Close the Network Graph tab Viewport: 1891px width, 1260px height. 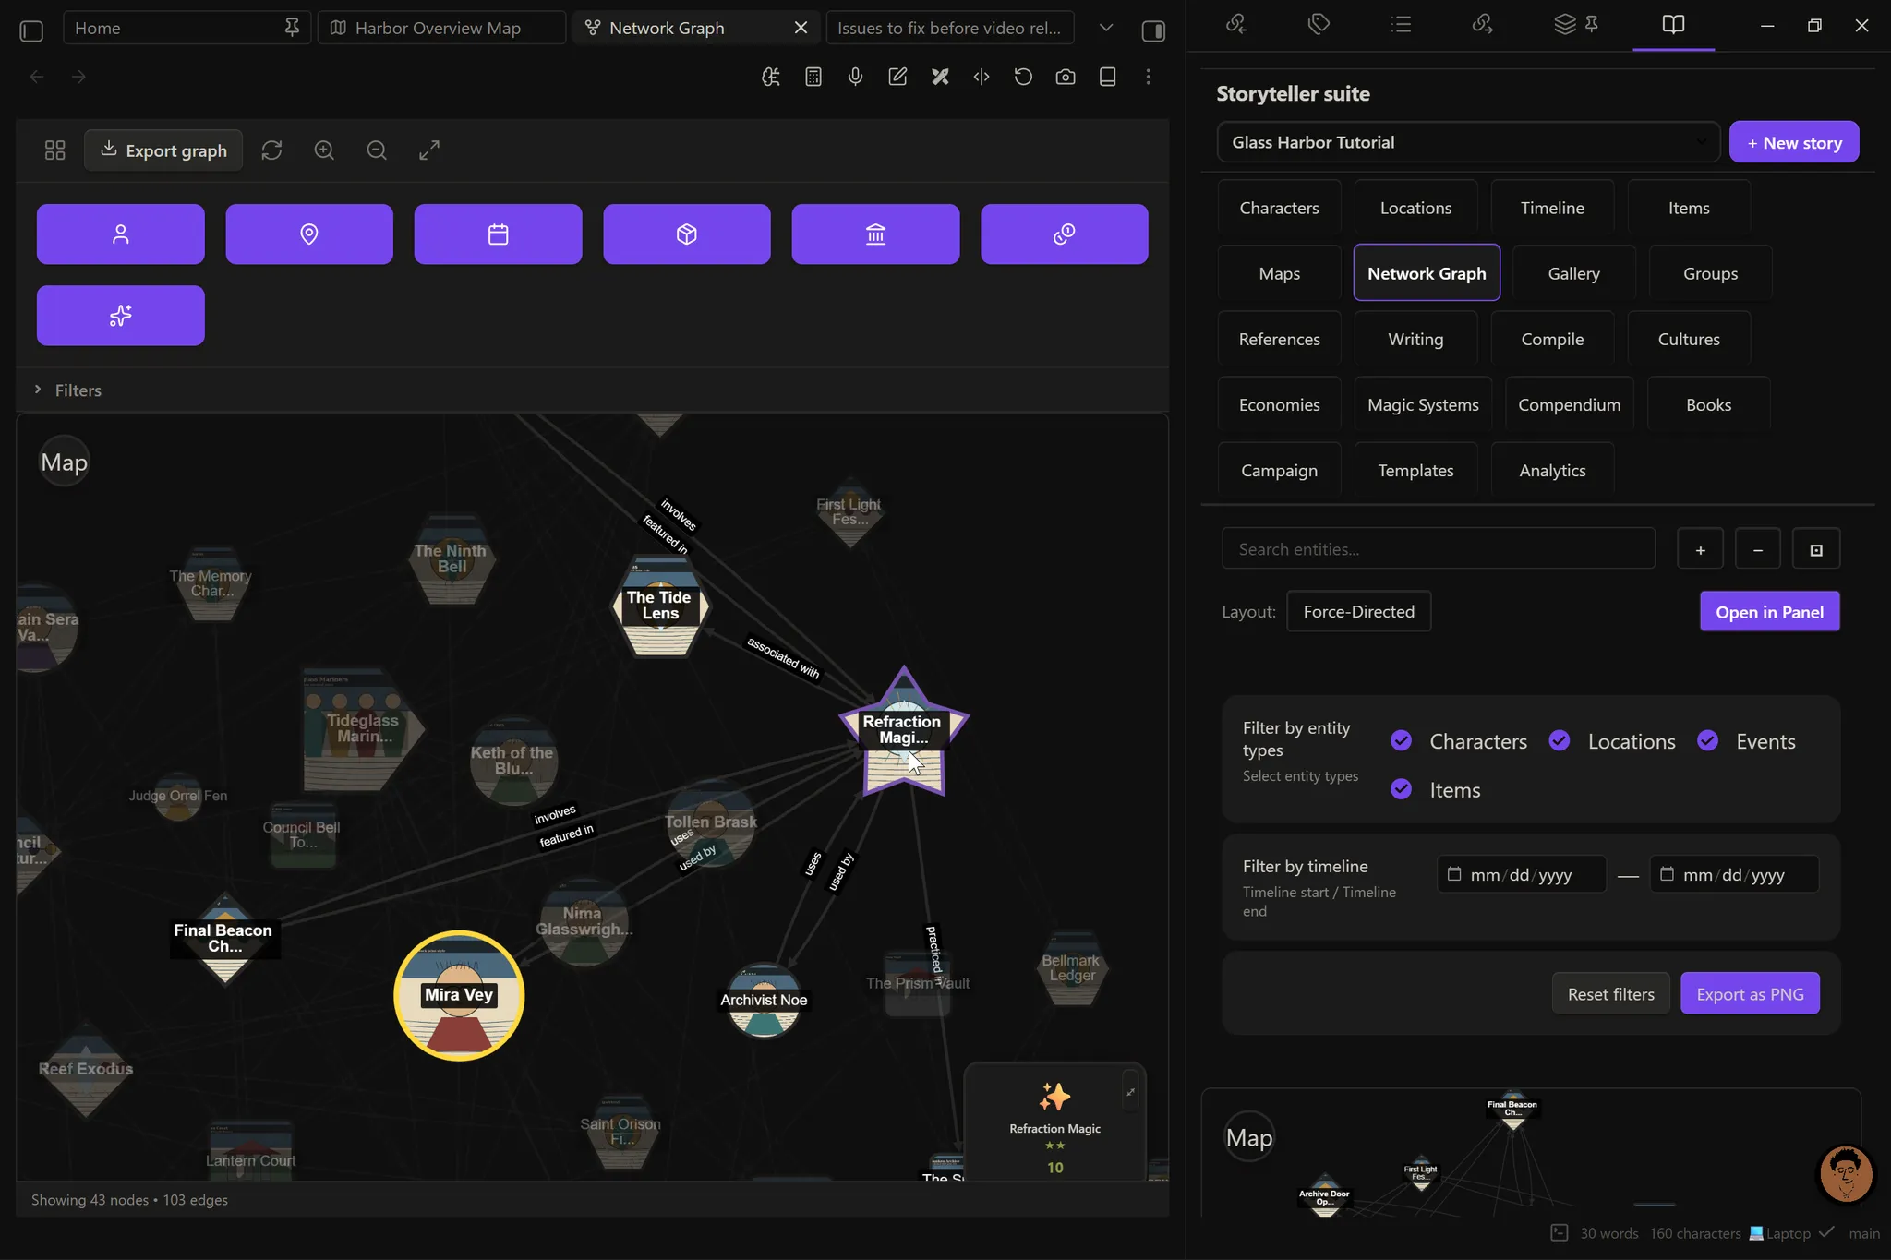(x=801, y=28)
